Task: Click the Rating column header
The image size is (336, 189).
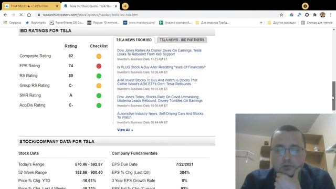Action: 71,46
